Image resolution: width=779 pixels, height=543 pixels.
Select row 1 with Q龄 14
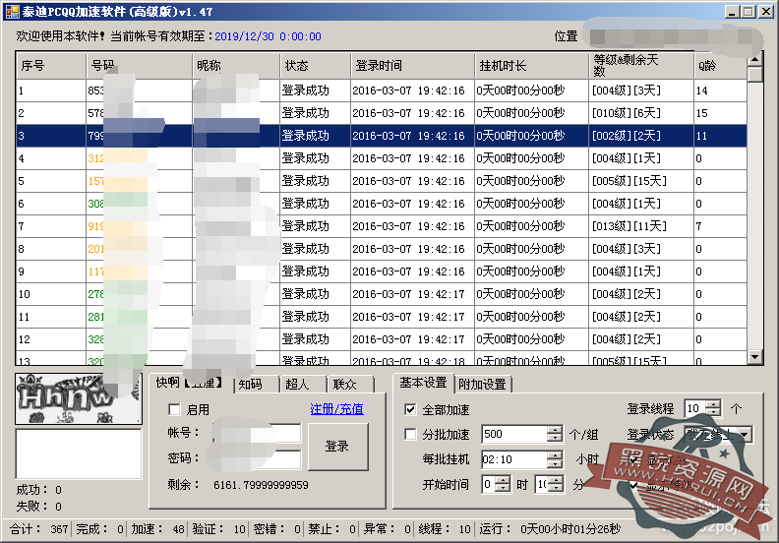382,90
